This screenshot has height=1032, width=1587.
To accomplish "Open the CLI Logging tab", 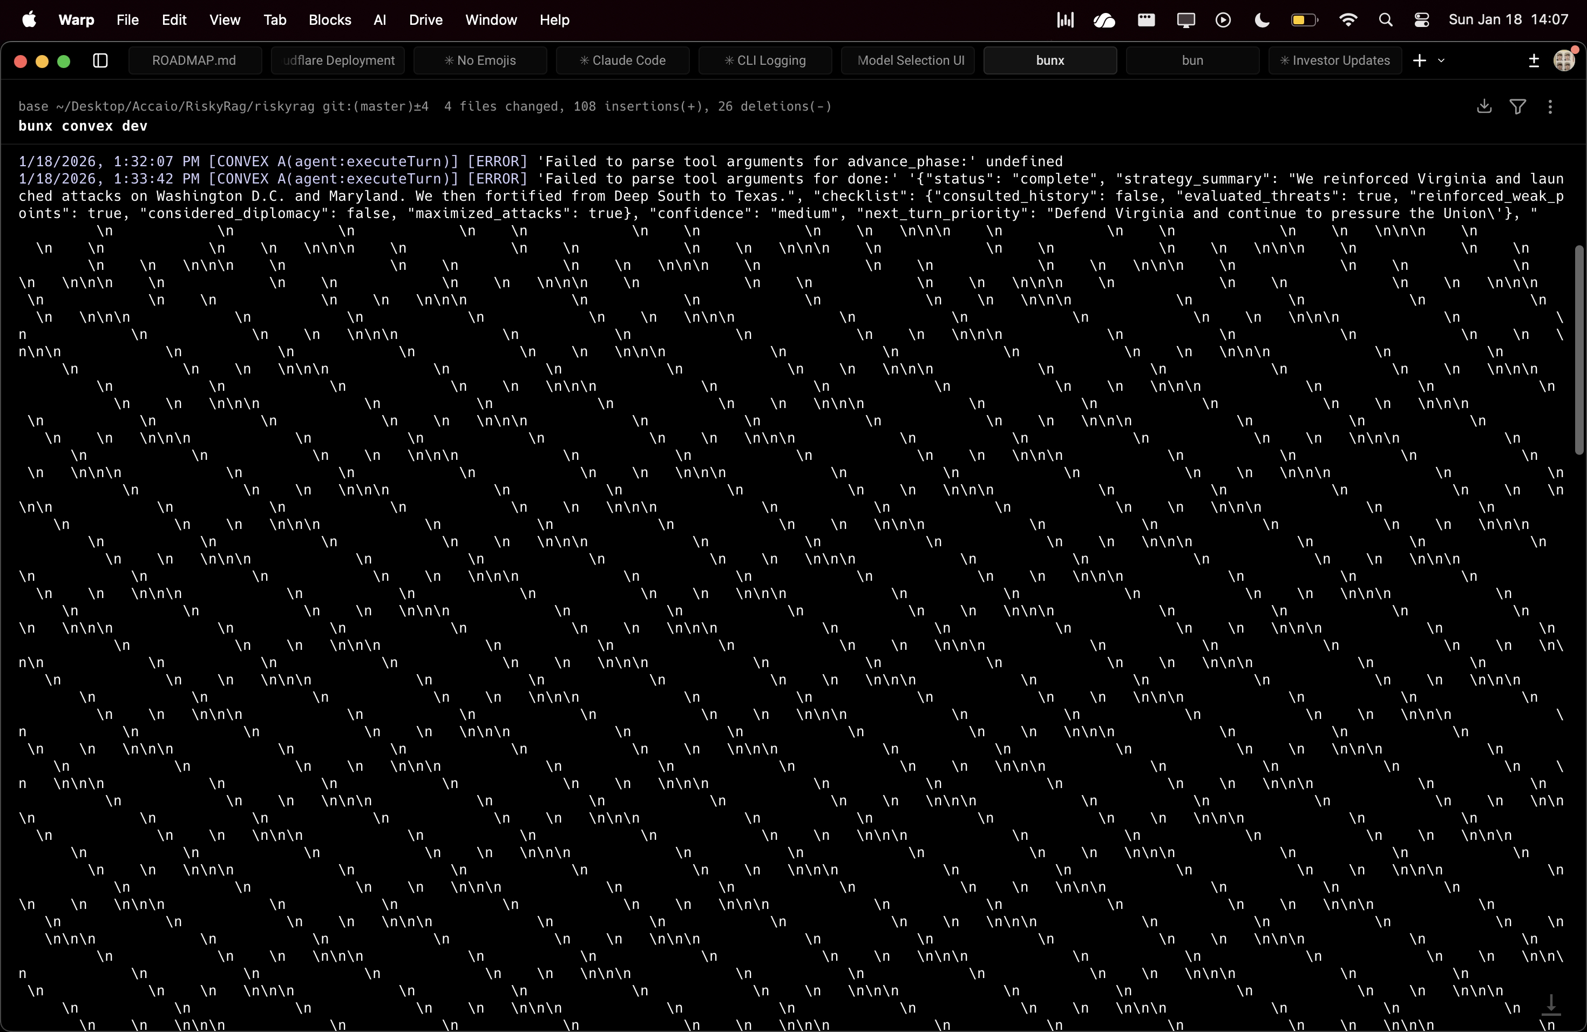I will [x=765, y=60].
